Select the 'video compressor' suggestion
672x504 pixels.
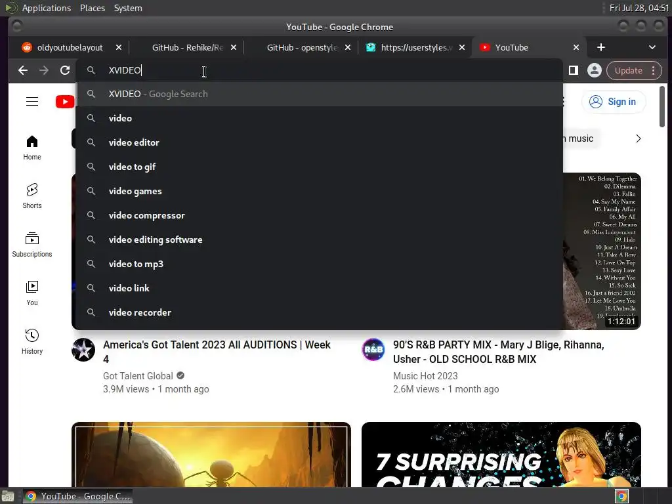tap(320, 215)
